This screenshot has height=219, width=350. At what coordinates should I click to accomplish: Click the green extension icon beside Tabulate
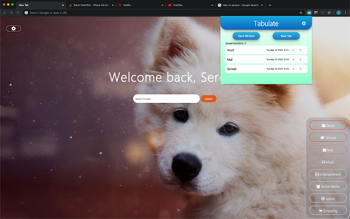(316, 13)
